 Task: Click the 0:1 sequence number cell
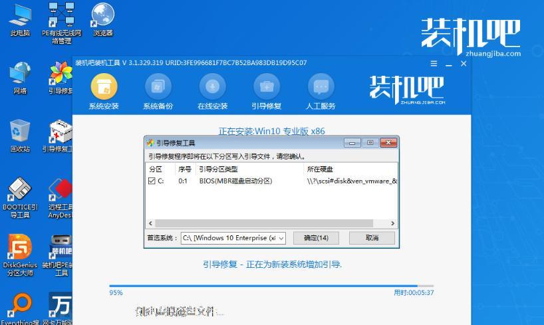pyautogui.click(x=183, y=181)
